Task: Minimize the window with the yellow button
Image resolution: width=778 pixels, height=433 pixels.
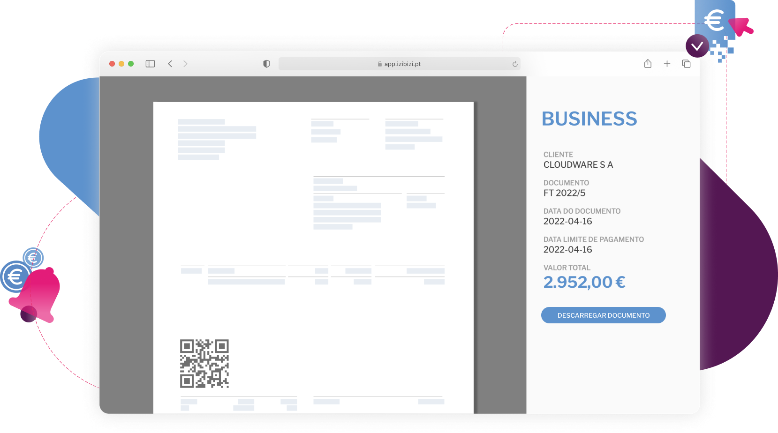Action: (121, 64)
